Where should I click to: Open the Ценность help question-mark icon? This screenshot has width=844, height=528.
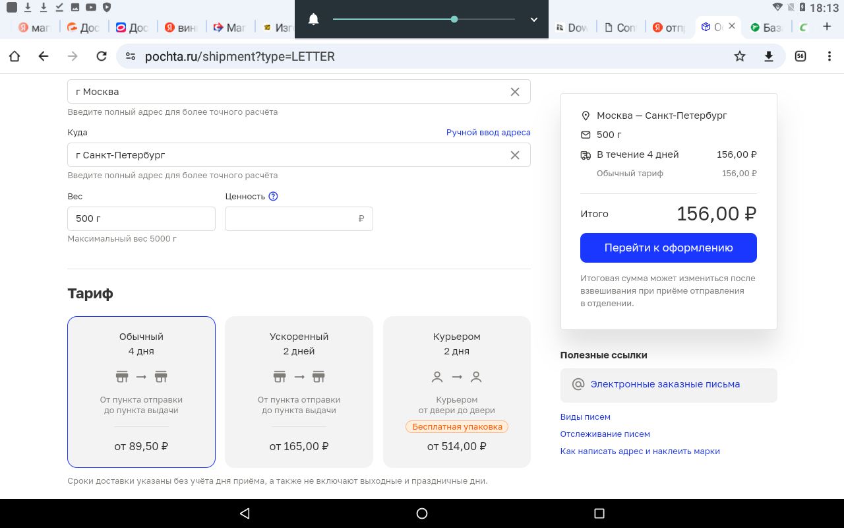click(274, 197)
